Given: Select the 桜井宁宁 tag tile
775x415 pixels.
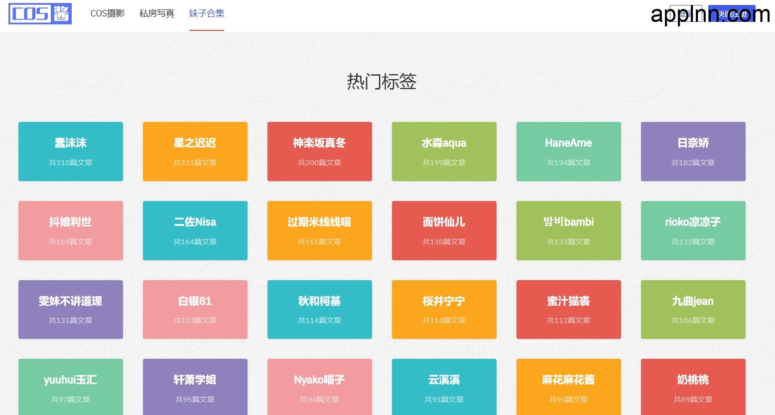Looking at the screenshot, I should pos(444,309).
